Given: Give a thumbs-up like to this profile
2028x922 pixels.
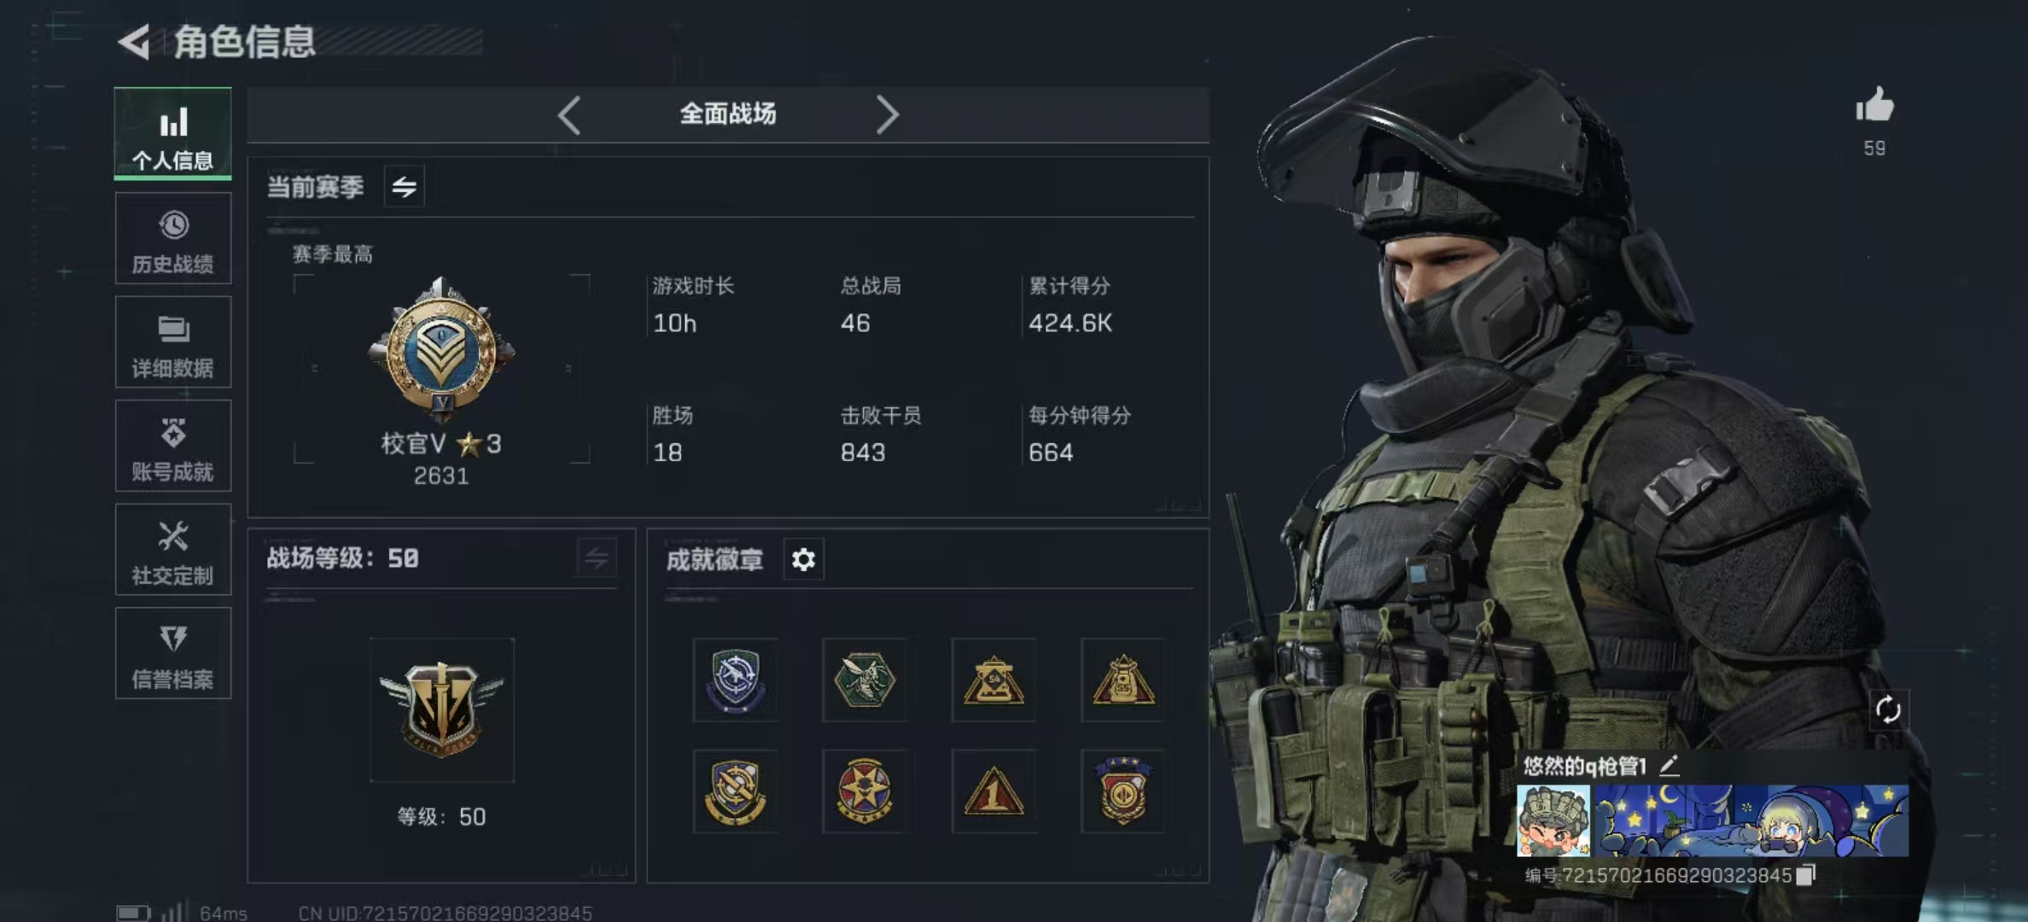Looking at the screenshot, I should coord(1874,106).
